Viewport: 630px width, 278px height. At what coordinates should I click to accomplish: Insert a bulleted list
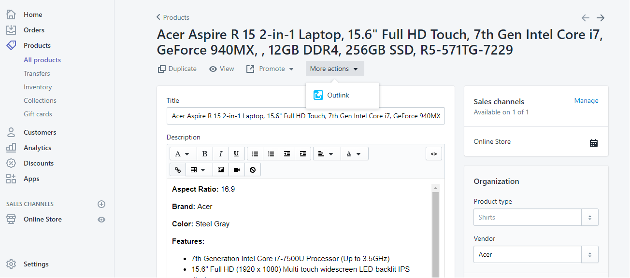[255, 154]
